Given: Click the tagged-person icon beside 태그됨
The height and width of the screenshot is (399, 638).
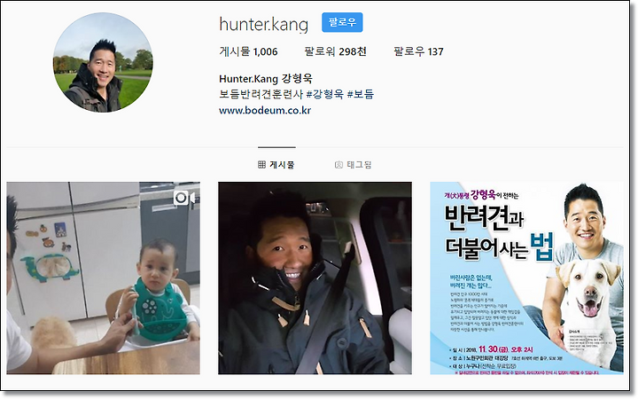Looking at the screenshot, I should [338, 165].
